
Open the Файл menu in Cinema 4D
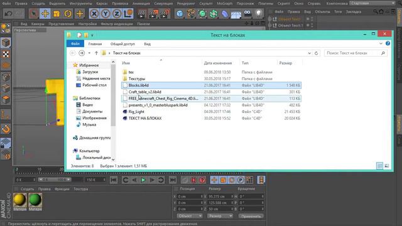pyautogui.click(x=6, y=3)
